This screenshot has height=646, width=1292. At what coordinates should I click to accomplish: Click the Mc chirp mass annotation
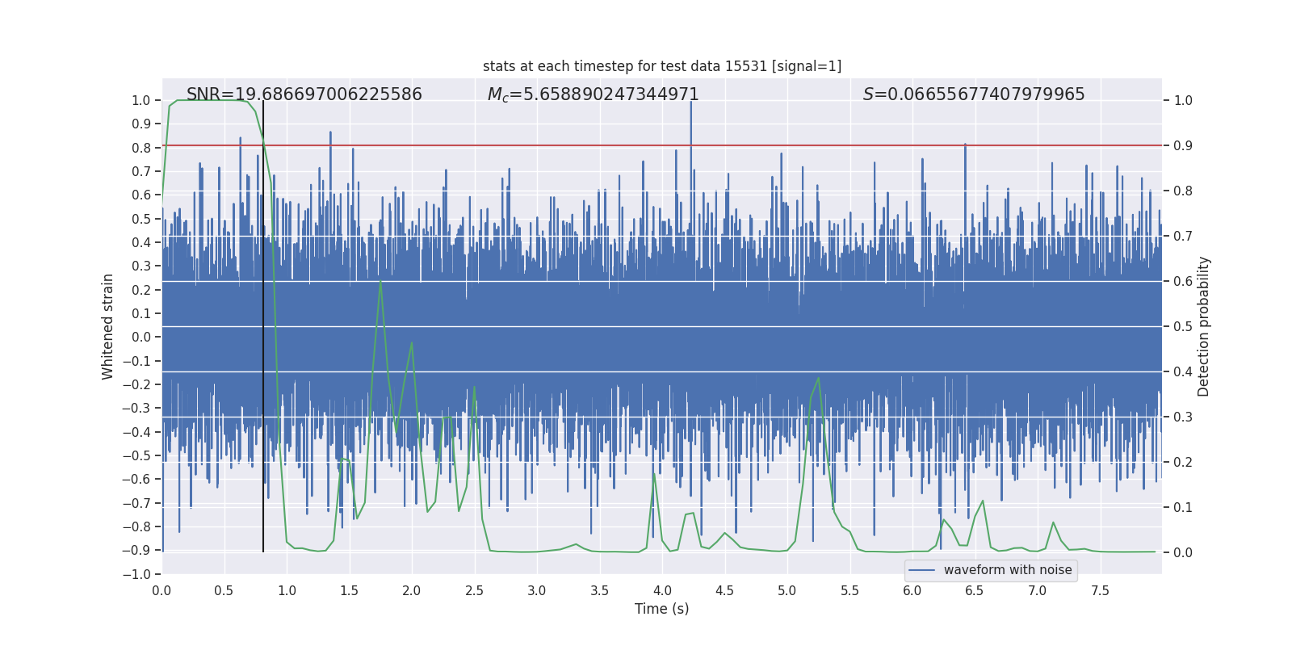tap(593, 94)
